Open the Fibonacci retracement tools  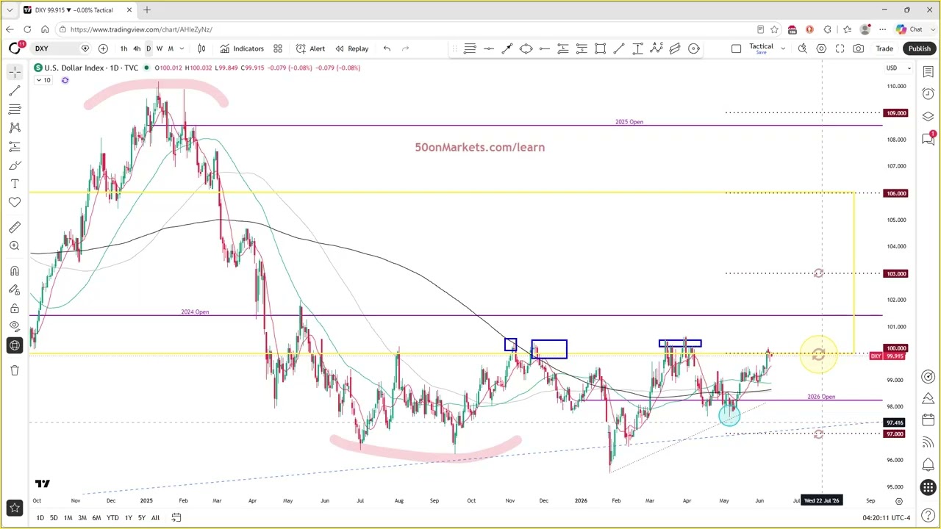coord(15,109)
